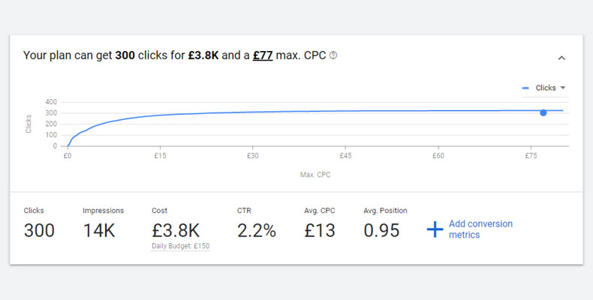The height and width of the screenshot is (300, 593).
Task: Open the Clicks metric dropdown
Action: [545, 88]
